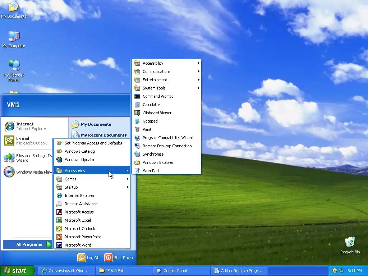Click the network connection tray icon
This screenshot has width=368, height=276.
[341, 271]
